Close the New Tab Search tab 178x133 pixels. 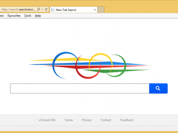coord(95,10)
